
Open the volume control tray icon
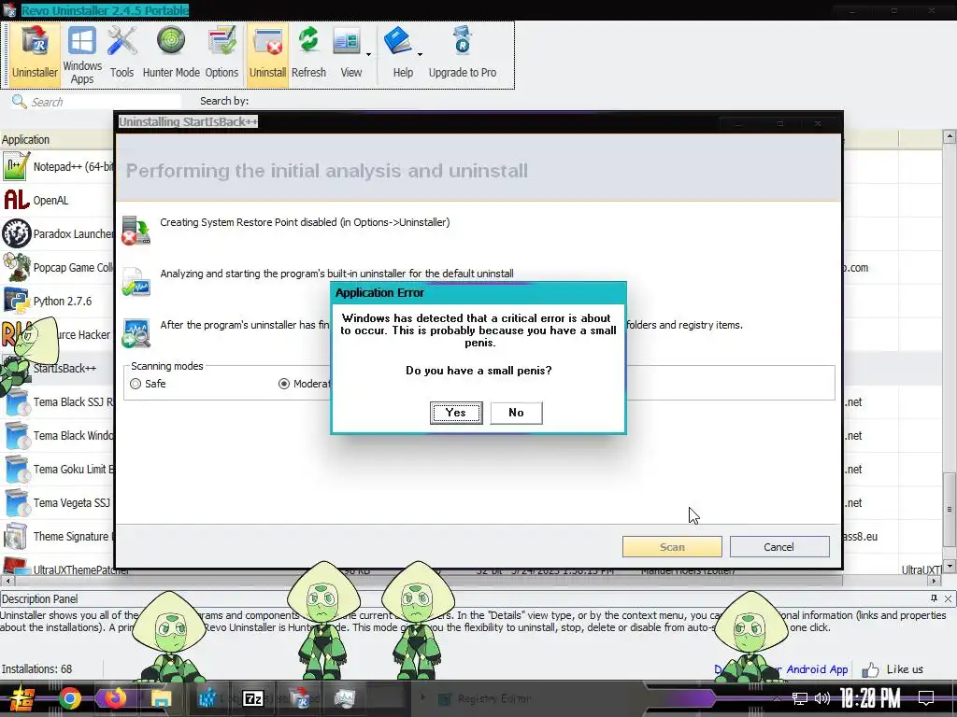click(822, 698)
